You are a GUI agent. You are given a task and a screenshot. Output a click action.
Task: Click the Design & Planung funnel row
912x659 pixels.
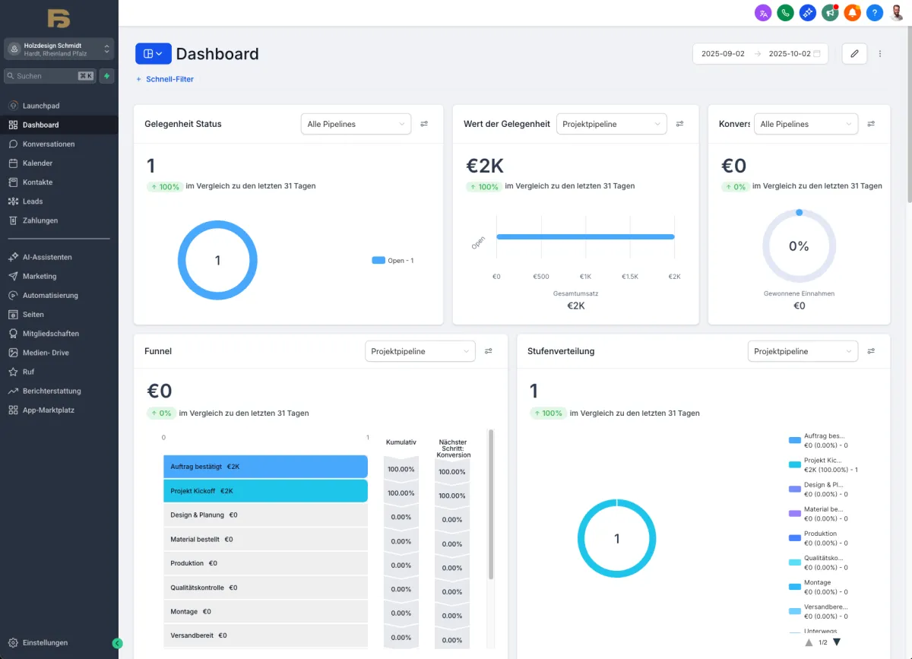pos(265,515)
